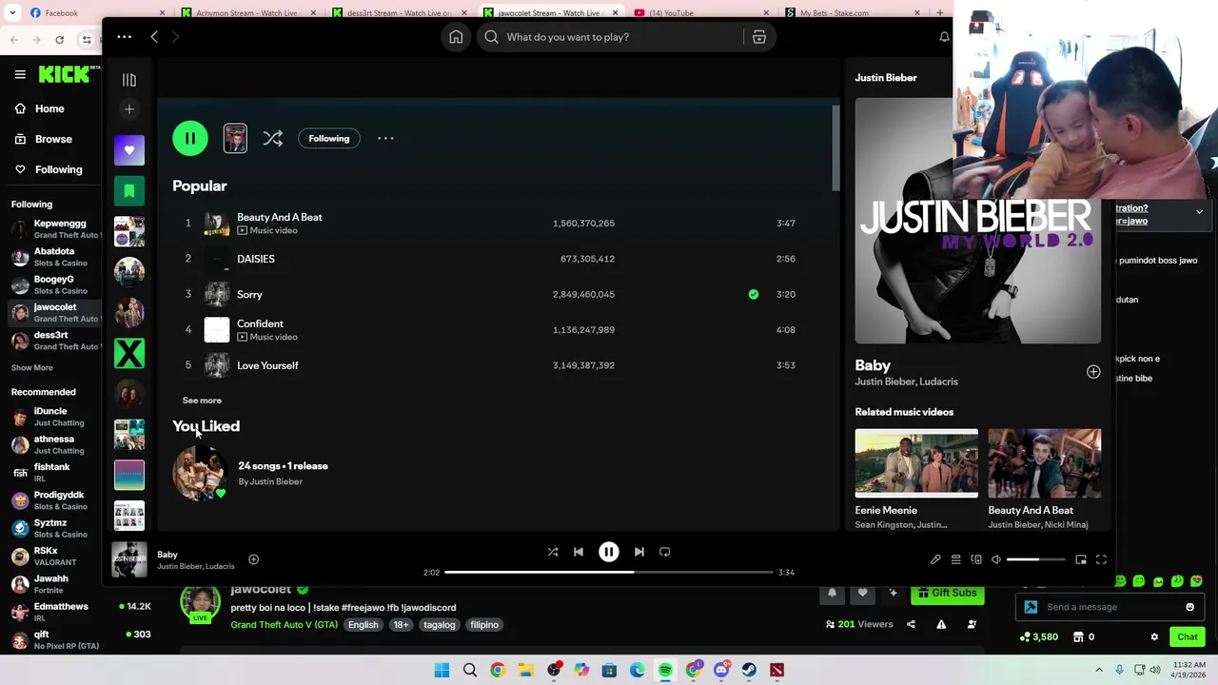Add Baby to Liked Songs in bottom bar

pos(253,559)
